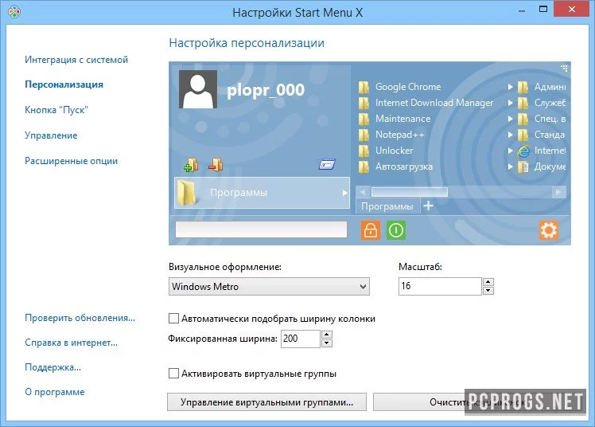Go to the Управление section

(x=51, y=135)
